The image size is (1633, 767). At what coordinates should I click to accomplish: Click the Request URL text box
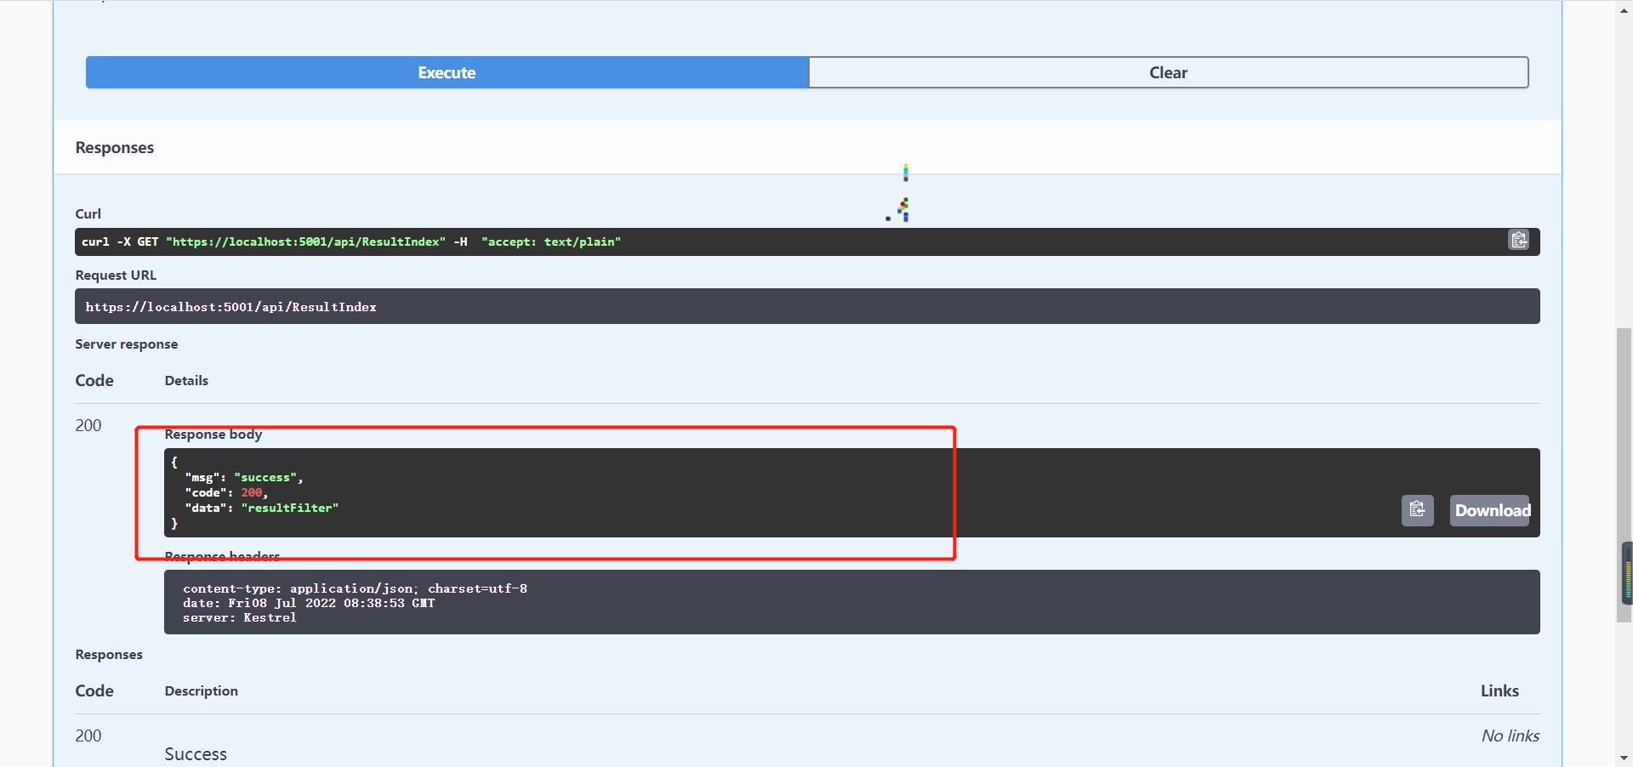point(806,306)
